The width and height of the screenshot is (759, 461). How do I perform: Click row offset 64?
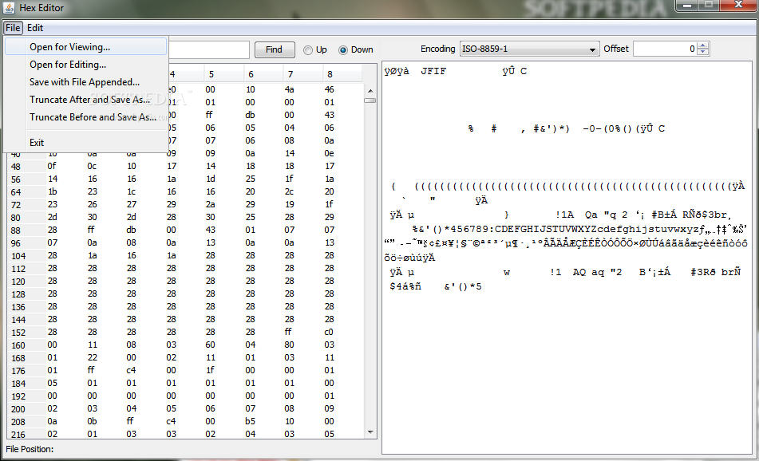16,192
